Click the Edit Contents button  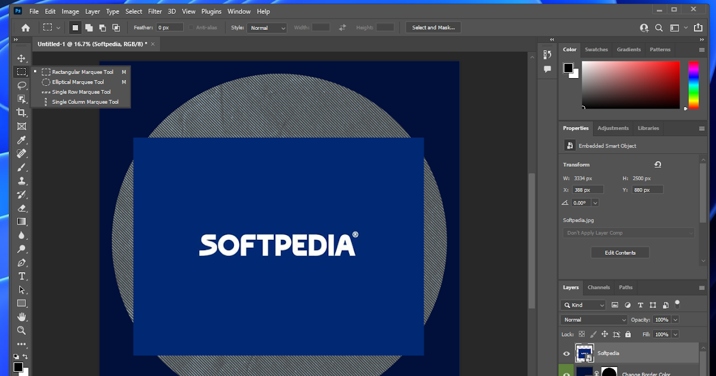620,253
